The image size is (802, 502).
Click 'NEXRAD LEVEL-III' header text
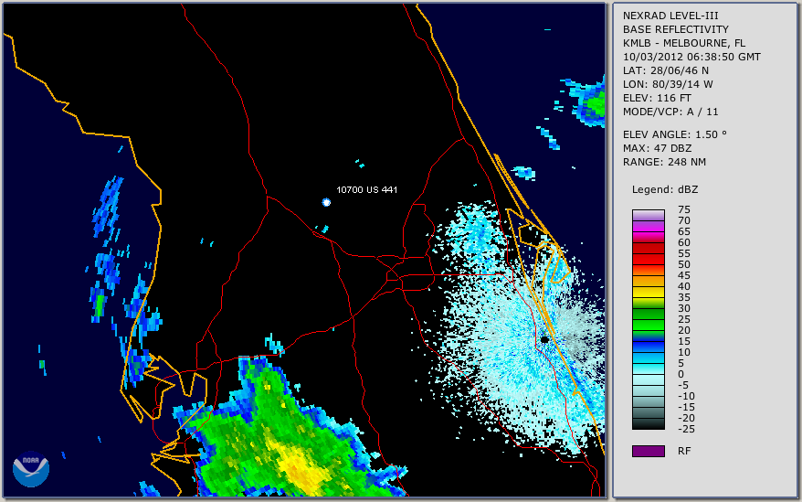pos(670,16)
